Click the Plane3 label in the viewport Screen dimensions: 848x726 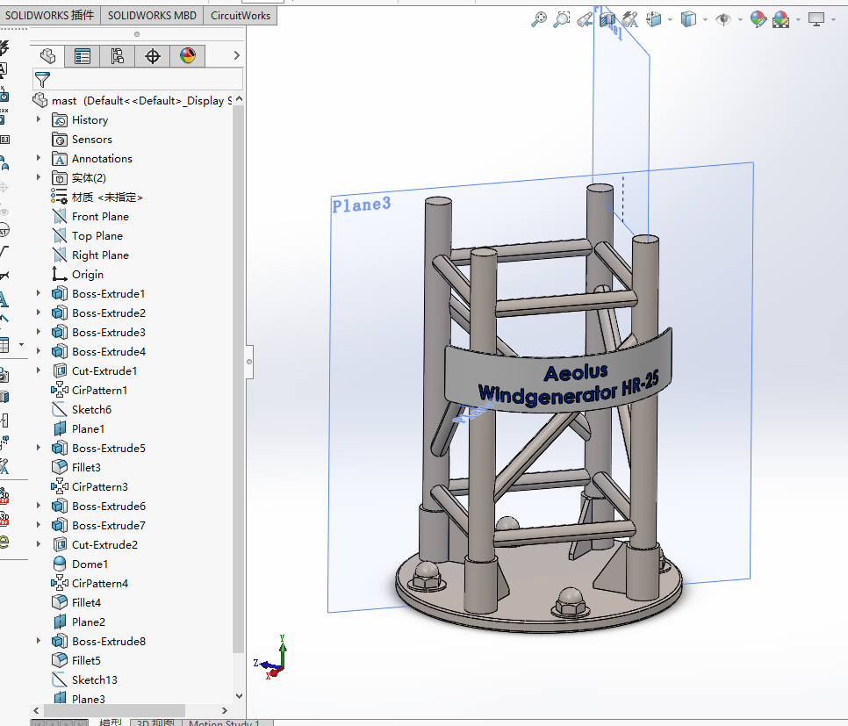click(362, 205)
